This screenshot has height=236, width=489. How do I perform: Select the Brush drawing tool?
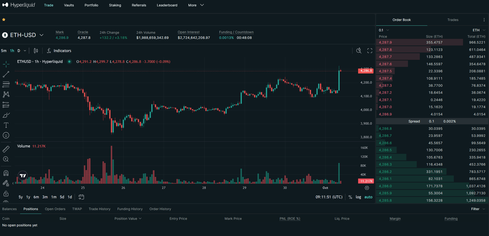[6, 115]
